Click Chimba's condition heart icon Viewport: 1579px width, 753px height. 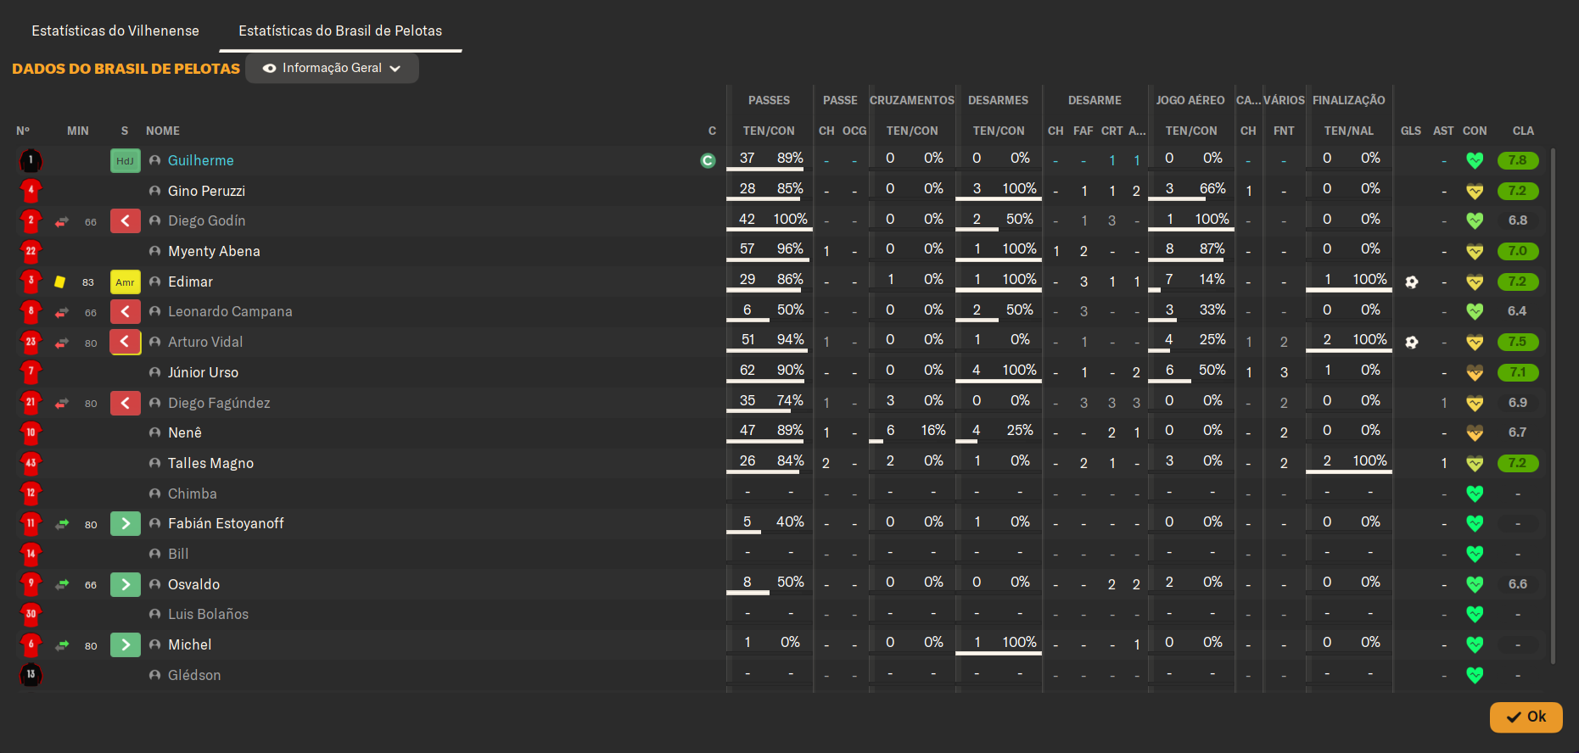point(1475,494)
